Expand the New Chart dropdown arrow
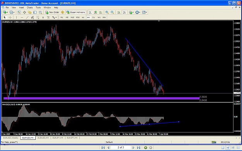This screenshot has width=242, height=151. (x=7, y=12)
